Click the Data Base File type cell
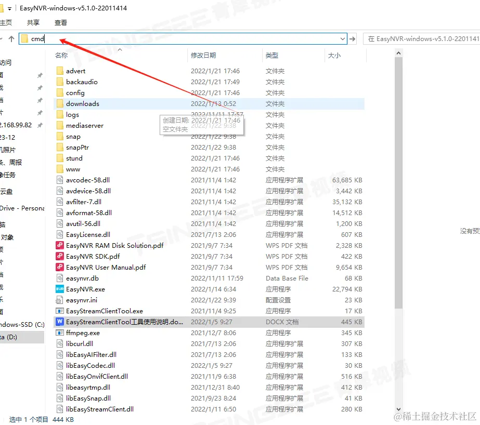The height and width of the screenshot is (425, 480). [287, 278]
